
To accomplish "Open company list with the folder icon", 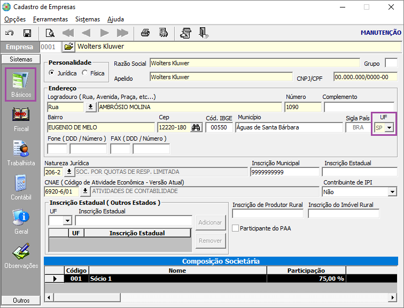I will [x=68, y=47].
